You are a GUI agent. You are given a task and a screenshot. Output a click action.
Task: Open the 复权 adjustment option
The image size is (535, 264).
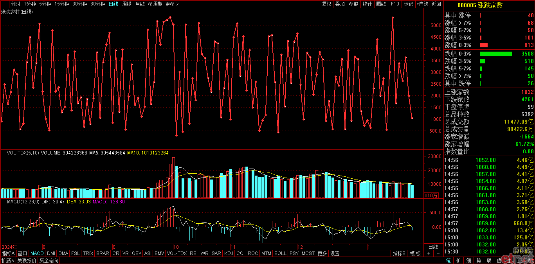[327, 4]
